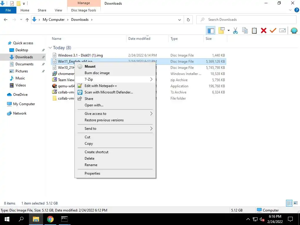Open the Home ribbon tab
Screen dimensions: 300x225
pos(25,10)
